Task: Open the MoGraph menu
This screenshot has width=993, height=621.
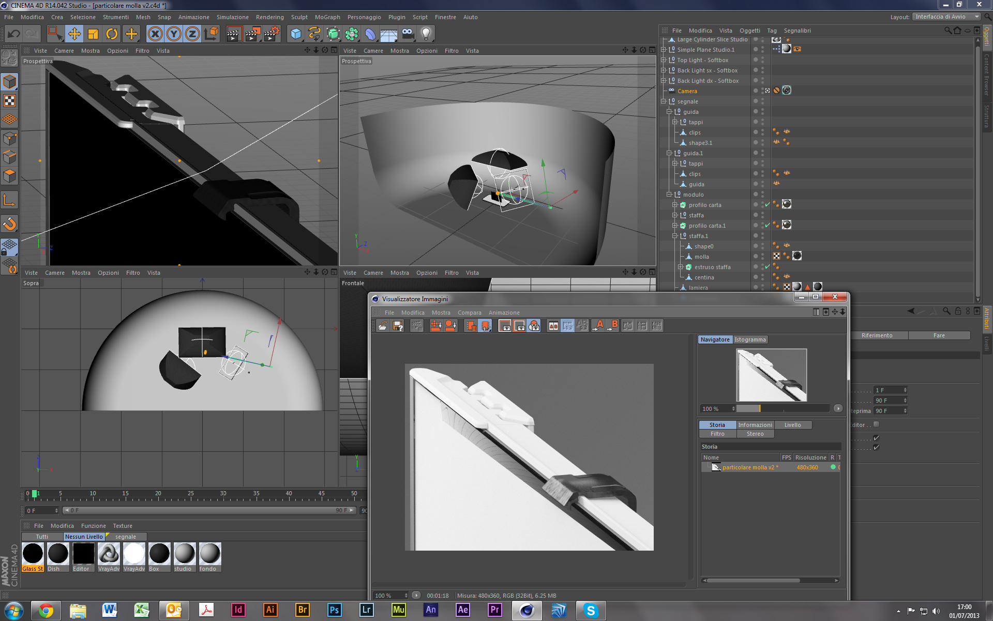Action: pyautogui.click(x=327, y=17)
